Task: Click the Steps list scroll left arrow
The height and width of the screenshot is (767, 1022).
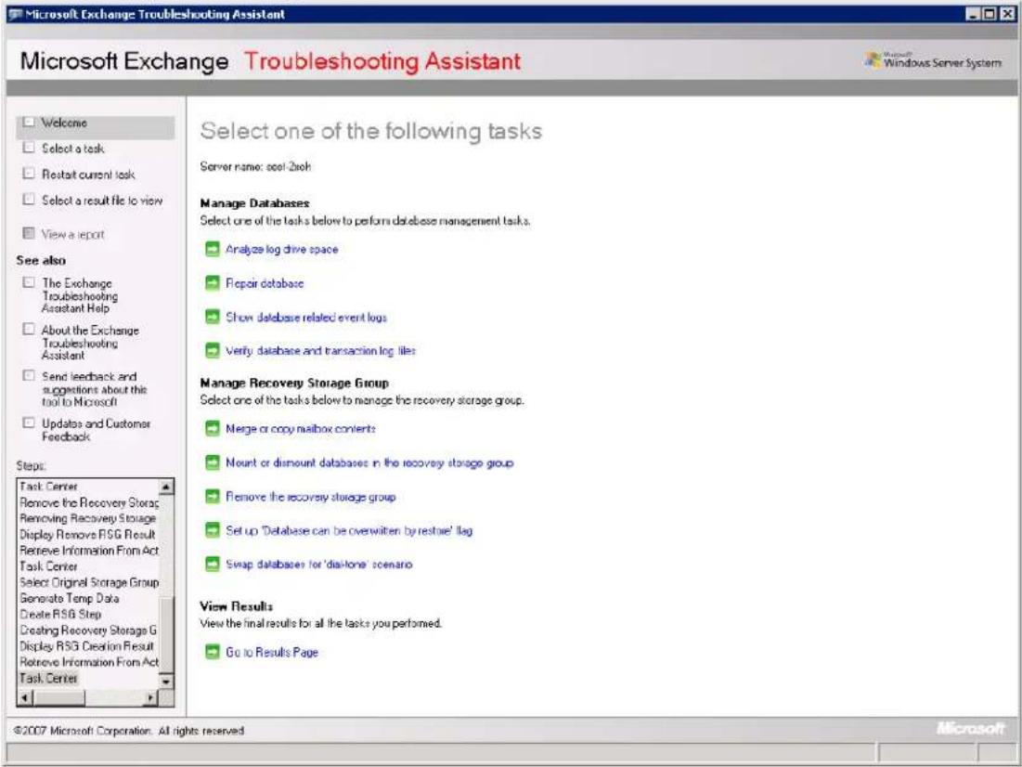Action: coord(24,698)
